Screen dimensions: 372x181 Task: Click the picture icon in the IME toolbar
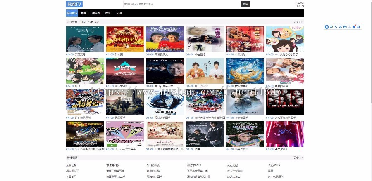pyautogui.click(x=345, y=27)
